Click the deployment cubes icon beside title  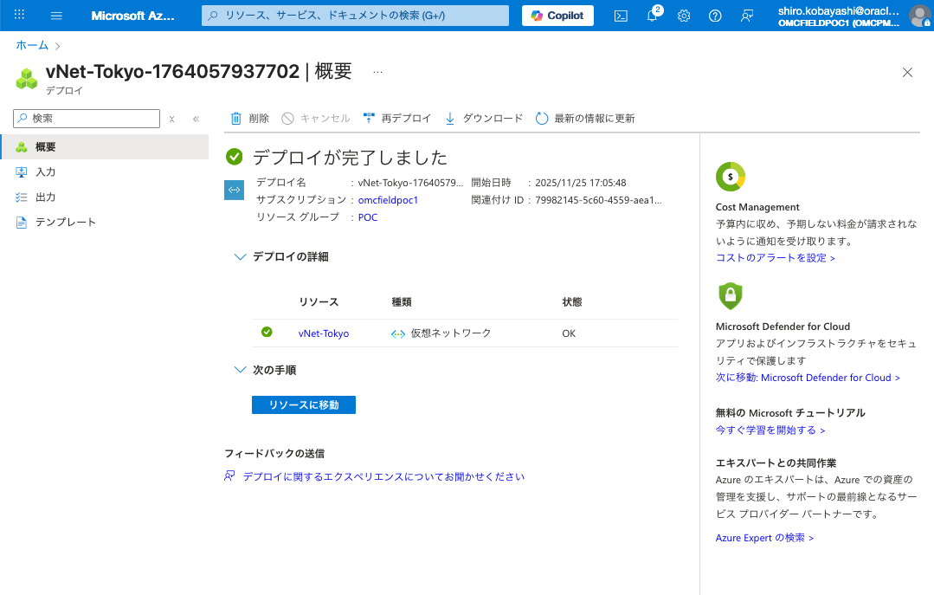coord(26,79)
